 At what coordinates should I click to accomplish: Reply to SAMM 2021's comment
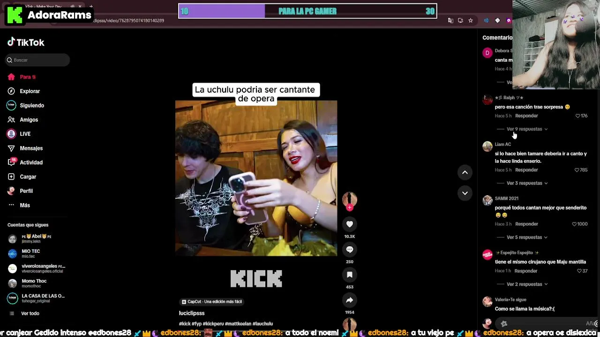click(x=526, y=224)
